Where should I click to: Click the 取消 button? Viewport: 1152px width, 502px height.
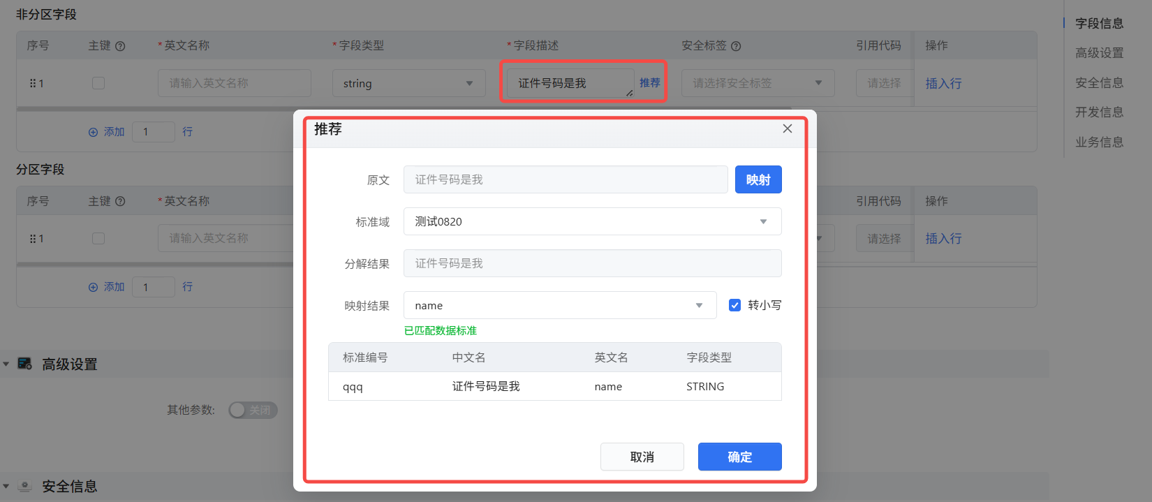pyautogui.click(x=642, y=457)
